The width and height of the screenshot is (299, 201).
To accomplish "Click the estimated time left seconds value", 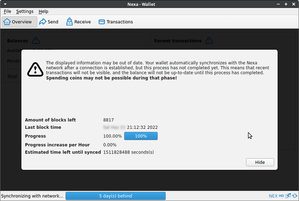I will point(128,152).
